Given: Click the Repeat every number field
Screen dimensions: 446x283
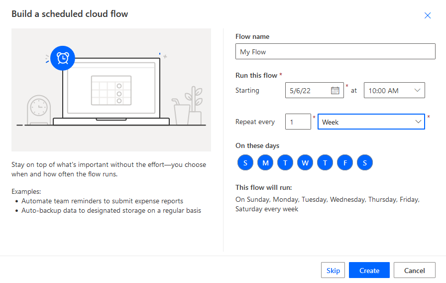Looking at the screenshot, I should tap(298, 122).
